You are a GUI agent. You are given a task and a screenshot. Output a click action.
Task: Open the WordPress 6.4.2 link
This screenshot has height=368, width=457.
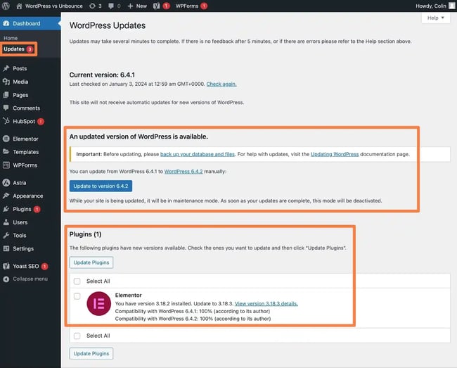[x=184, y=172]
